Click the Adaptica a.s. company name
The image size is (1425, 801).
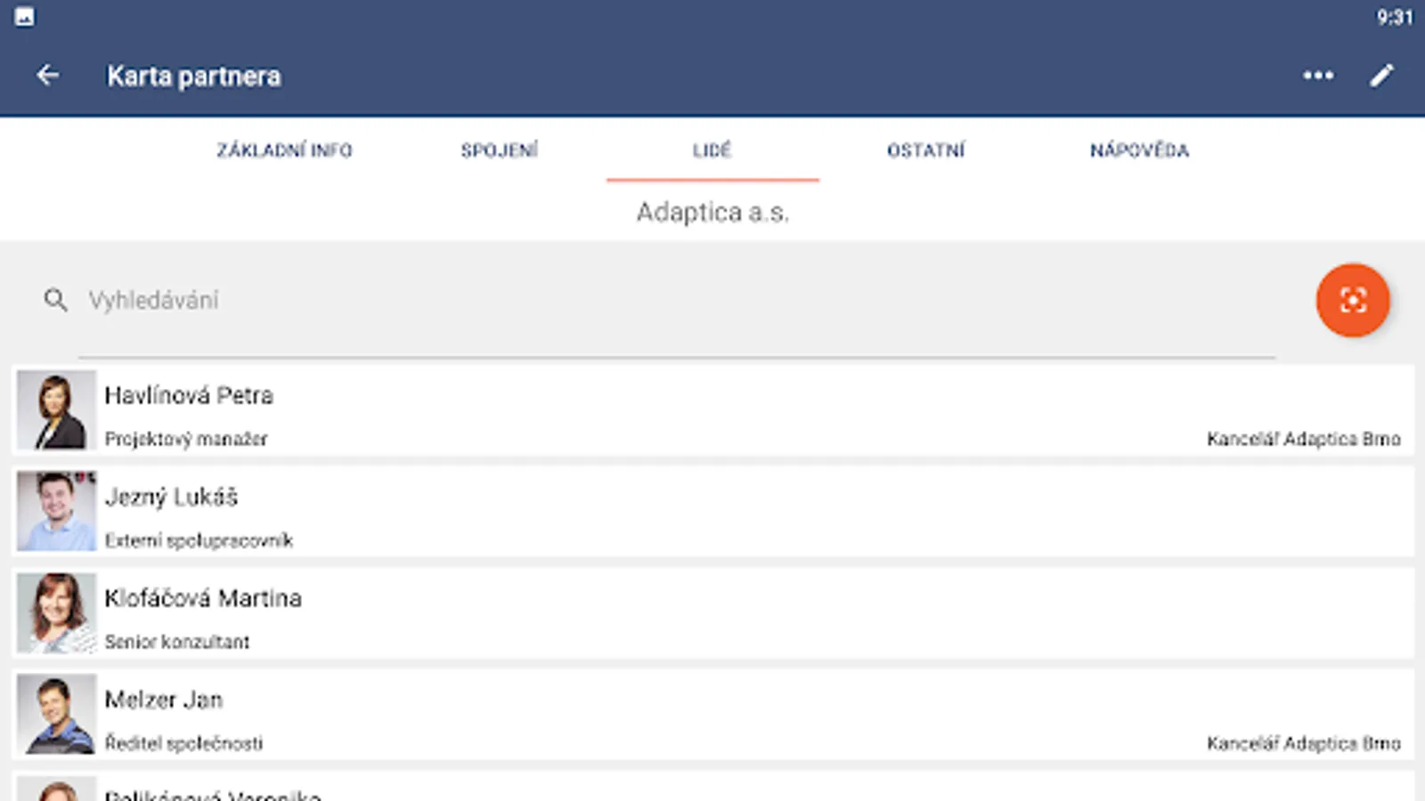click(712, 212)
